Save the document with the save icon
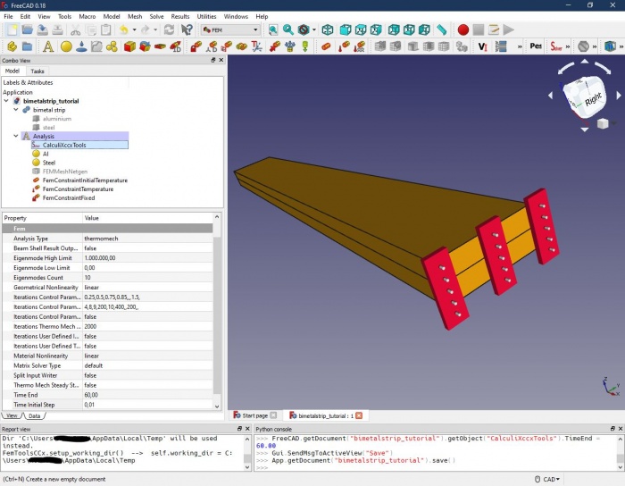625x486 pixels. coord(42,29)
